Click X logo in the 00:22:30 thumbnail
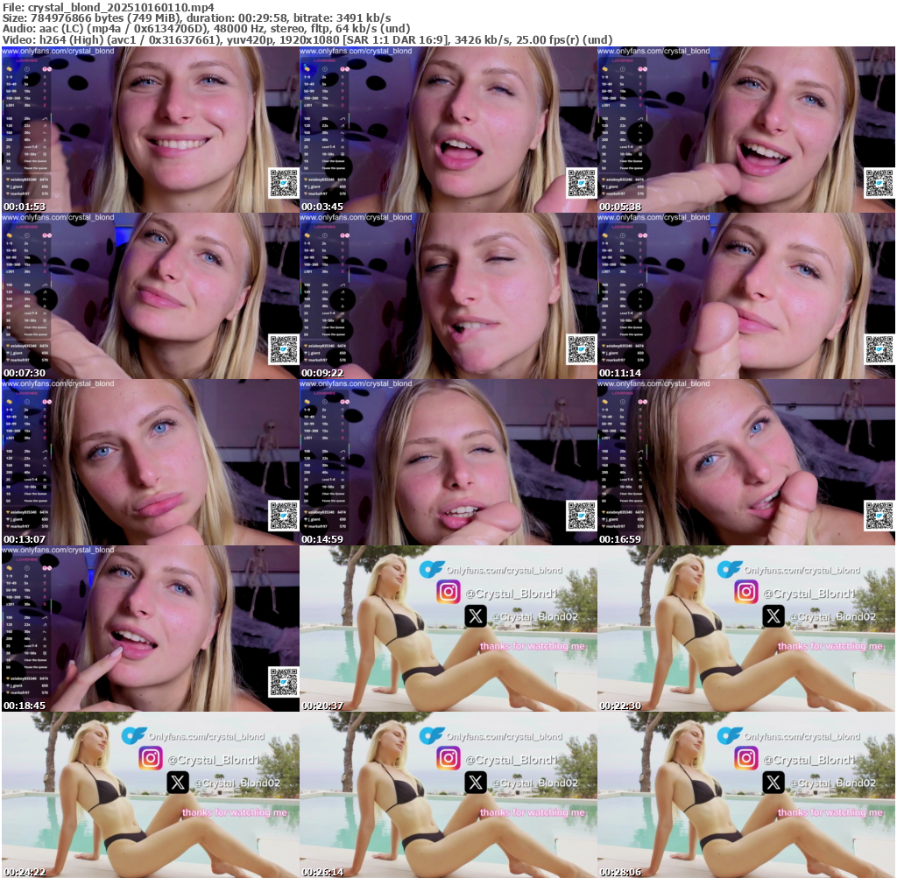 point(773,616)
